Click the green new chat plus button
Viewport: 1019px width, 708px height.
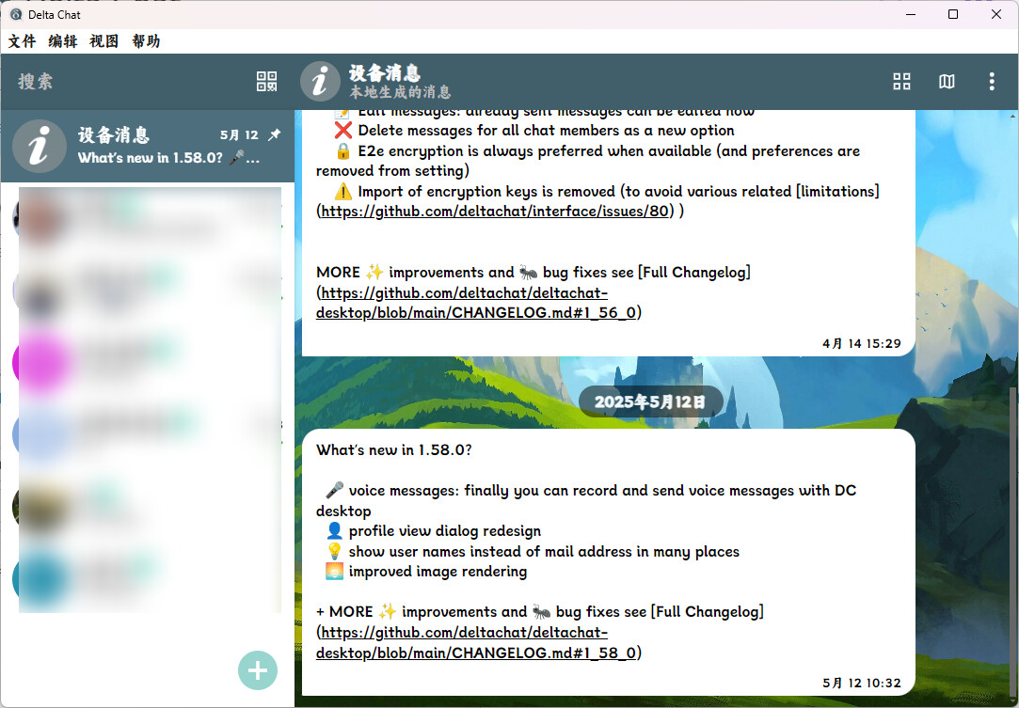coord(258,670)
